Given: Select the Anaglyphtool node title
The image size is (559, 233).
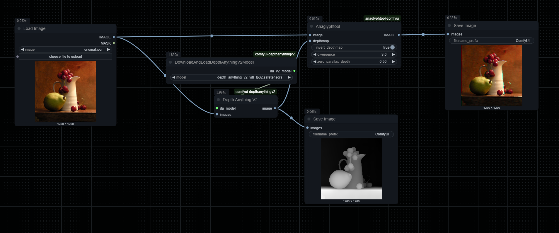Looking at the screenshot, I should 328,26.
